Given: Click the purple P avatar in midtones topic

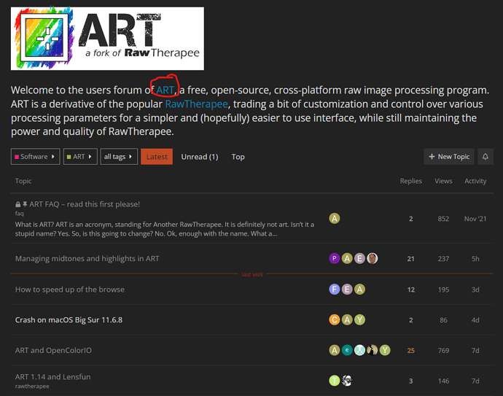Looking at the screenshot, I should tap(335, 258).
